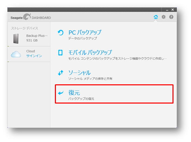
Task: Click the バックアップの復元 description text
Action: (x=81, y=99)
